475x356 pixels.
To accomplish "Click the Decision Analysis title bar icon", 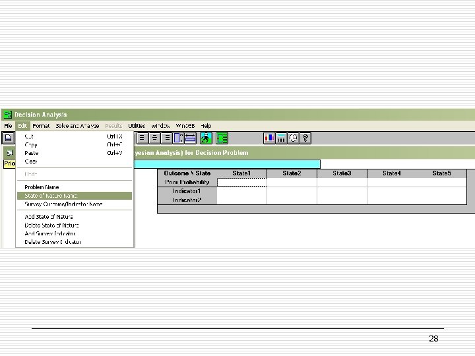I will point(7,115).
